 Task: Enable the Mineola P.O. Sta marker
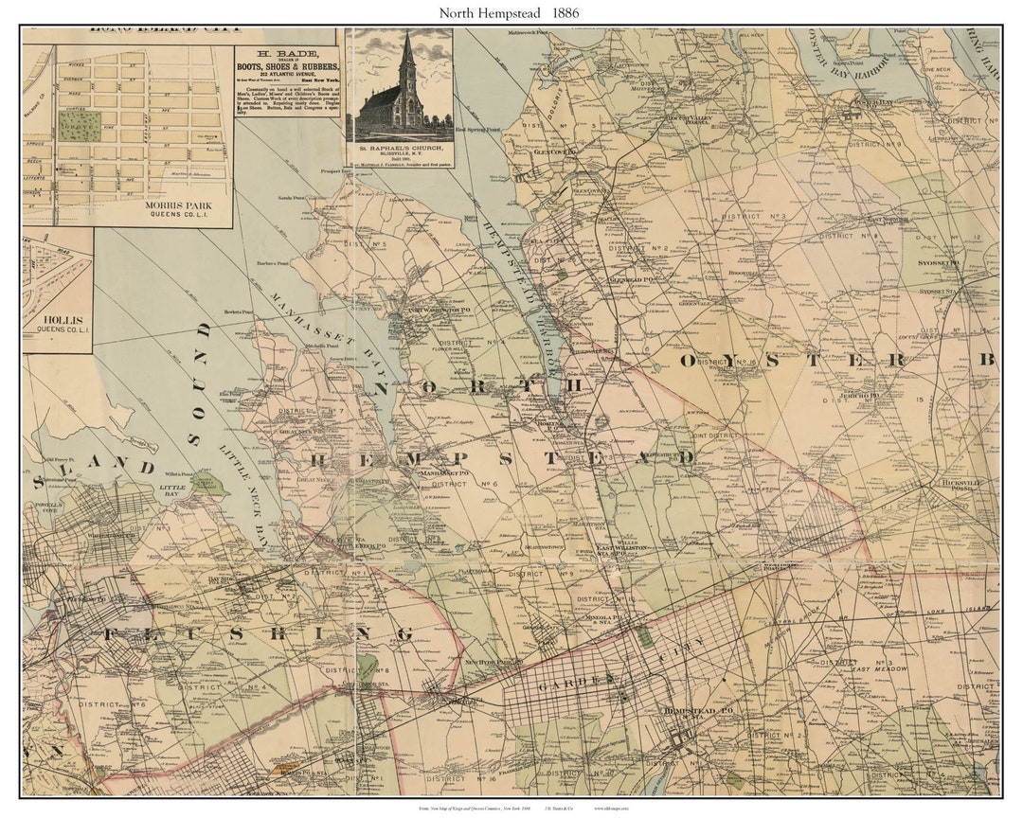[601, 619]
